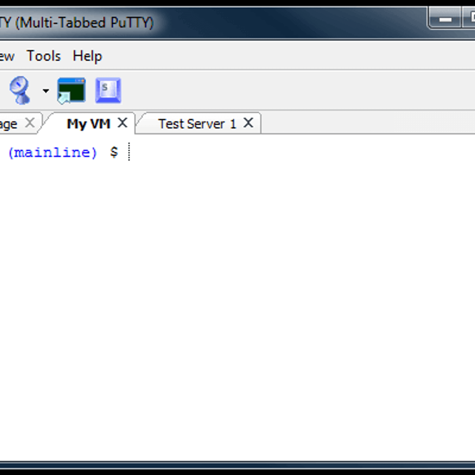Click the terminal window toolbar icon
This screenshot has width=475, height=475.
click(x=71, y=90)
